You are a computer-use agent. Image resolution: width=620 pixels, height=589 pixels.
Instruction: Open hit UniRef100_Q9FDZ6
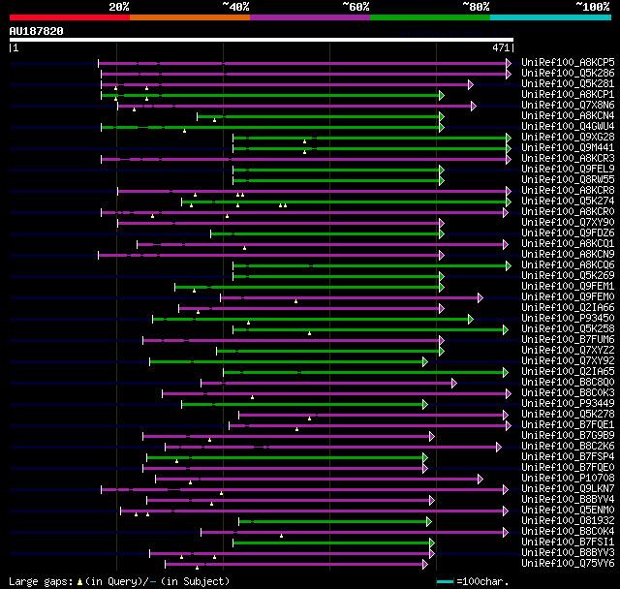568,233
